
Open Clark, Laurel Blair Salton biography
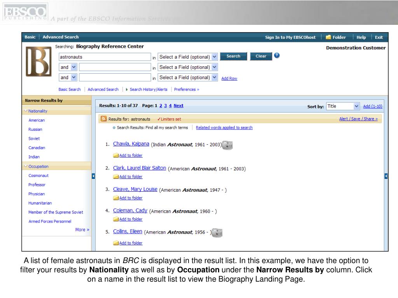[x=140, y=168]
